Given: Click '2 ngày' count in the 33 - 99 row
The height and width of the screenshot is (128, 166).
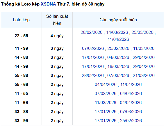Looking at the screenshot, I should (57, 121).
